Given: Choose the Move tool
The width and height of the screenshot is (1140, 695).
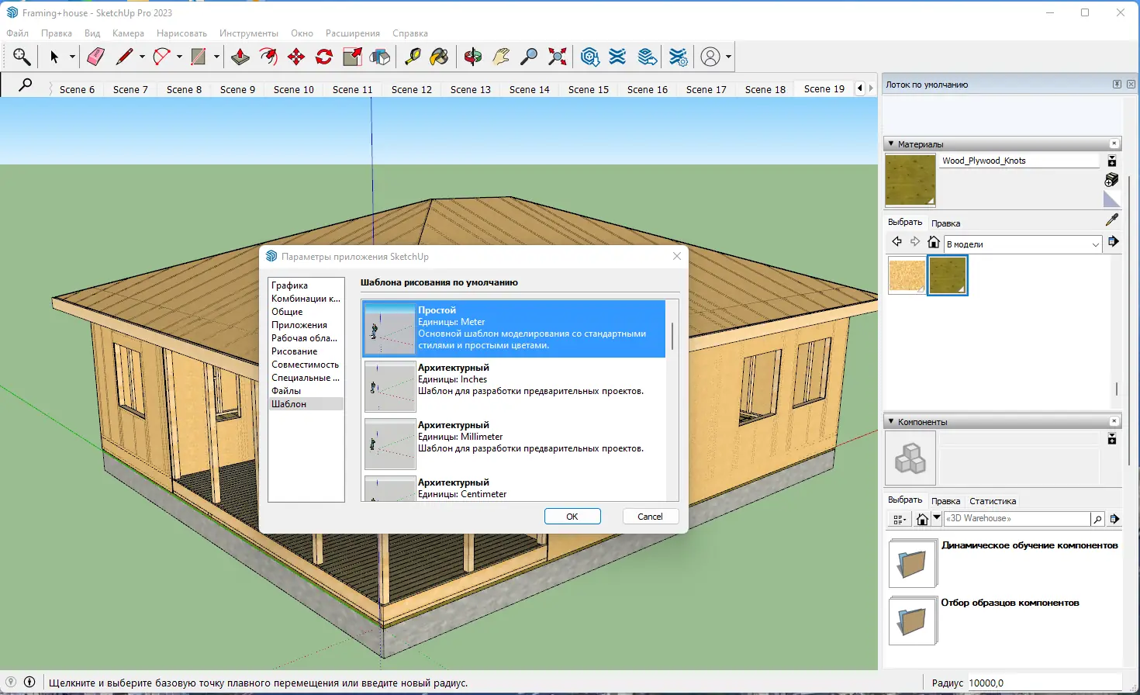Looking at the screenshot, I should 296,57.
